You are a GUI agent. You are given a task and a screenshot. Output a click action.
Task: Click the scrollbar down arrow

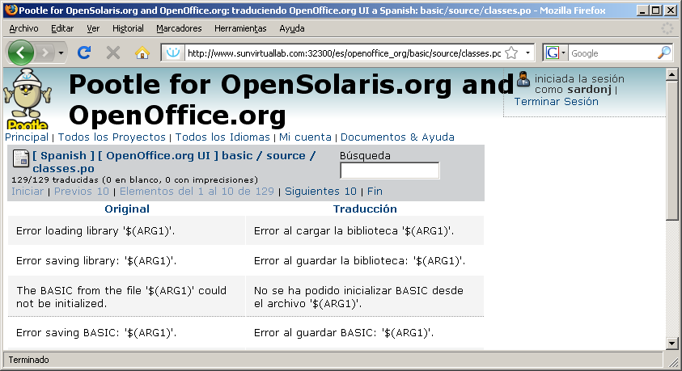pos(671,344)
